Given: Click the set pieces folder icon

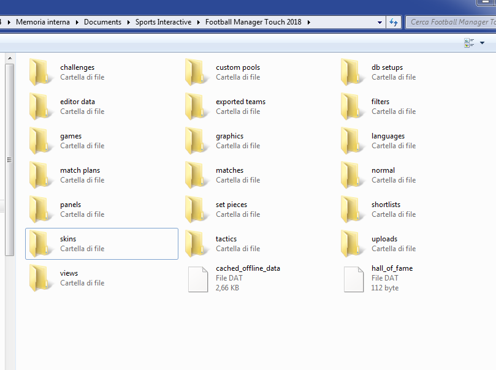Looking at the screenshot, I should pyautogui.click(x=196, y=210).
